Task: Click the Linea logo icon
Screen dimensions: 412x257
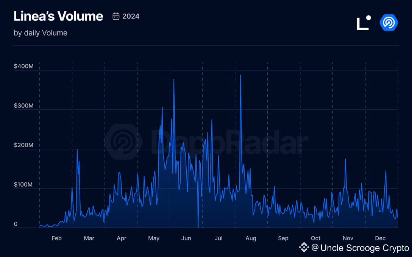Action: [364, 23]
